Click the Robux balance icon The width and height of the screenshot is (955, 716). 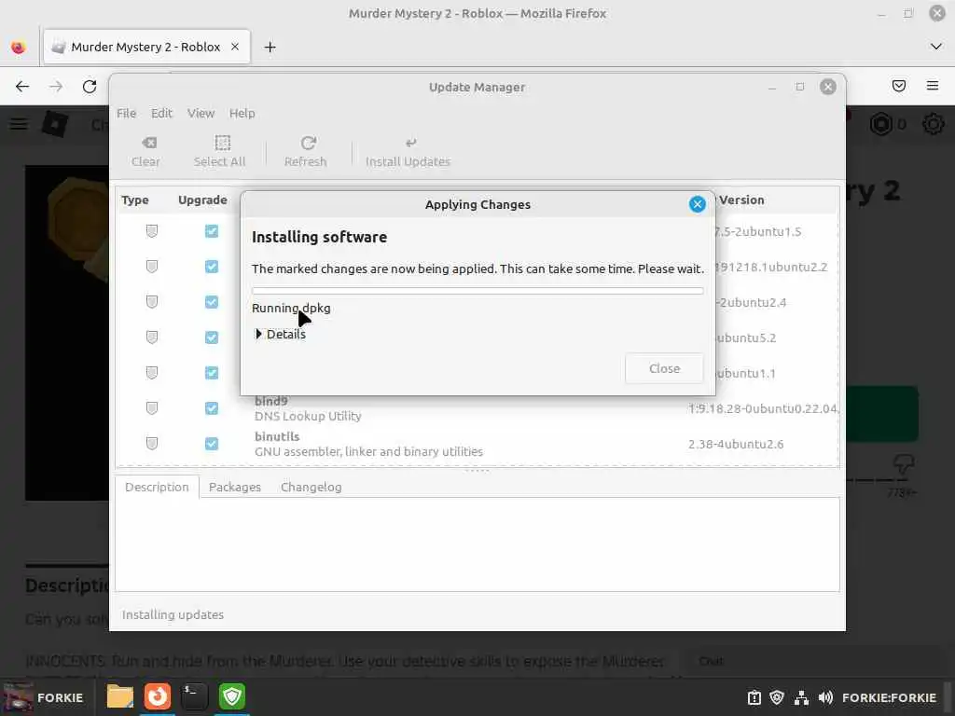coord(880,124)
